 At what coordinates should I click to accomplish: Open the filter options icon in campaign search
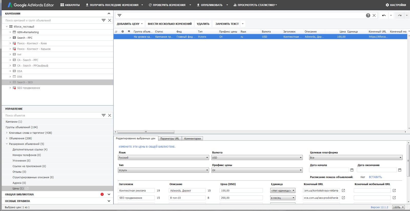coord(104,20)
